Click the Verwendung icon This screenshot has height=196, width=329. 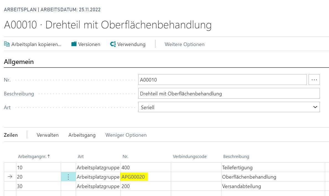(113, 44)
